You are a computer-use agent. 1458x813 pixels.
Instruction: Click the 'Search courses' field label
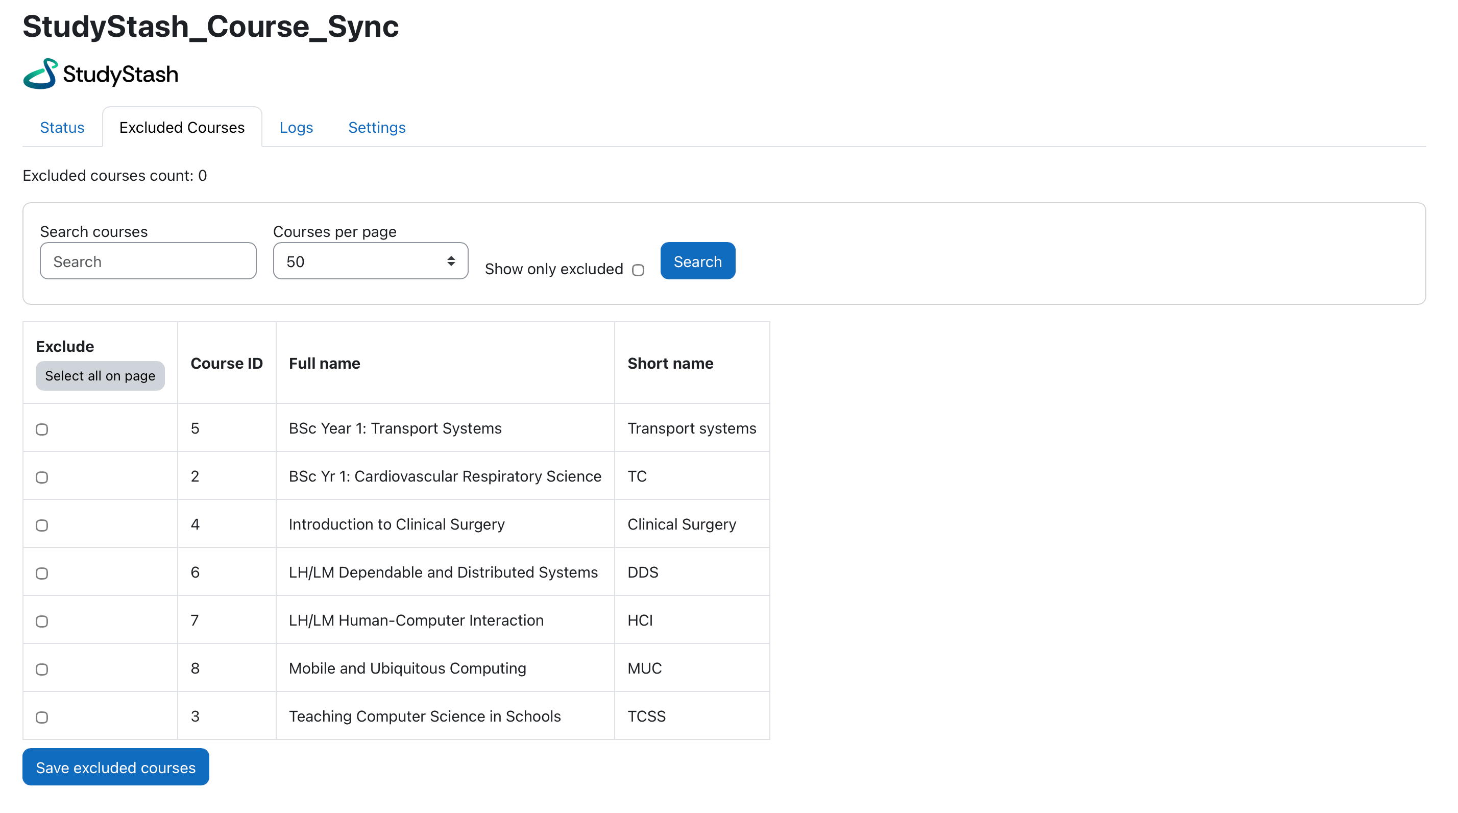(93, 231)
